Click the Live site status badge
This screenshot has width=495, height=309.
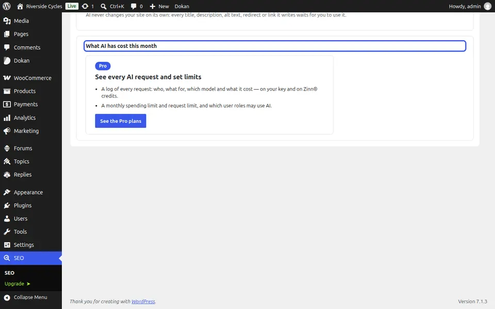click(x=72, y=6)
